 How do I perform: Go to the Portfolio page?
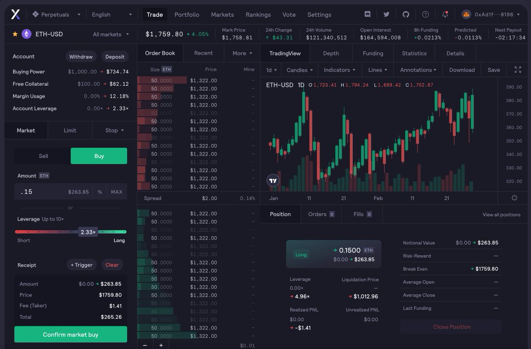[x=187, y=15]
